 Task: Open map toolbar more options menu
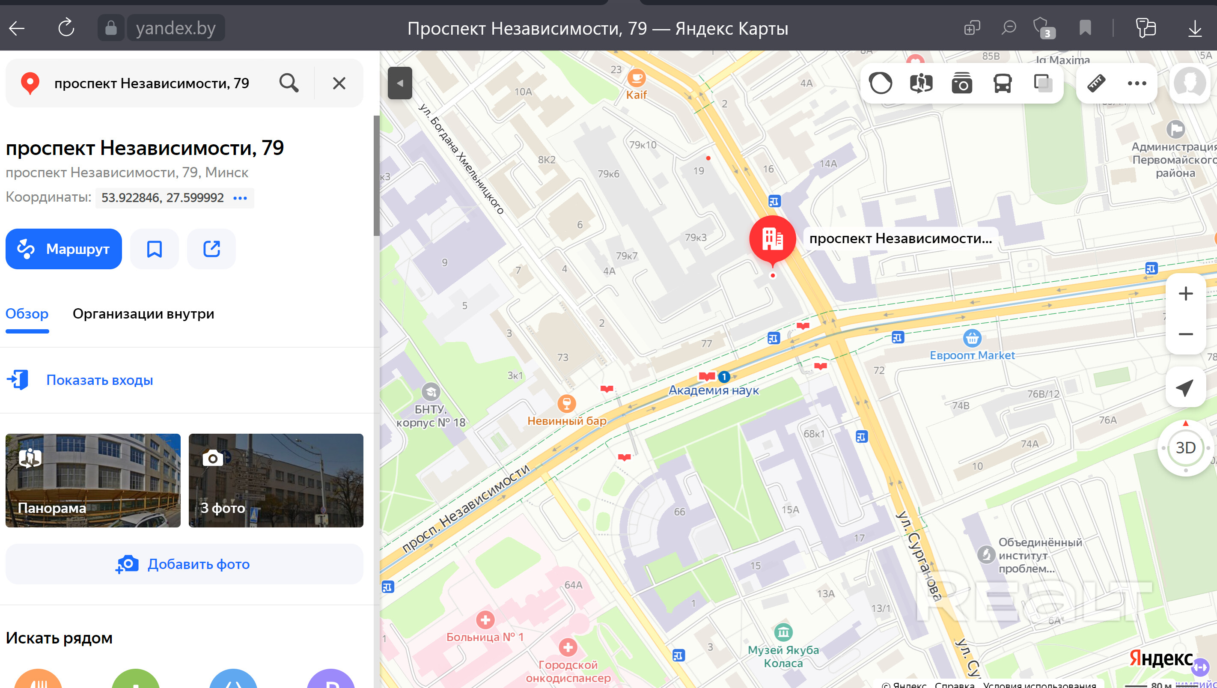[x=1137, y=83]
